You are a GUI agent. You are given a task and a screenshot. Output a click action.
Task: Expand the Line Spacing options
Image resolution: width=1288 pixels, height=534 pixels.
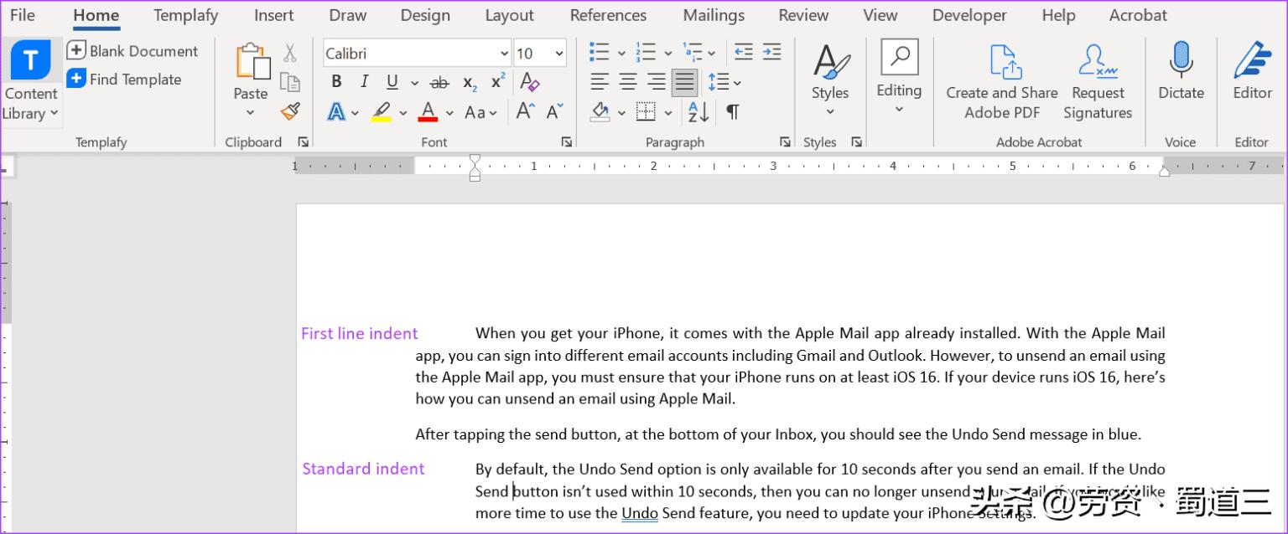pos(735,81)
